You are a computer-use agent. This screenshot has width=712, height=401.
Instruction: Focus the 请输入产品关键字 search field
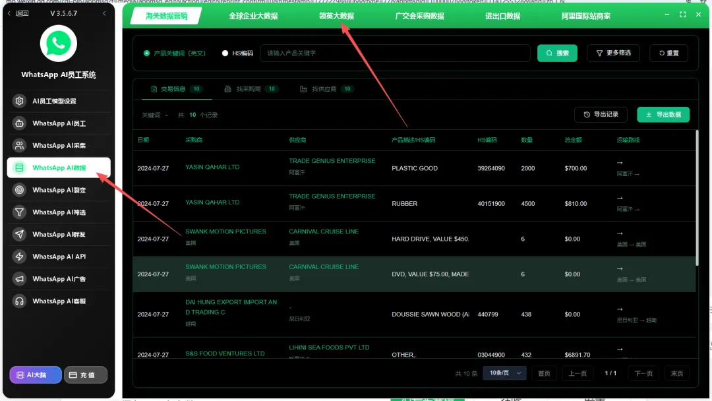click(x=395, y=53)
